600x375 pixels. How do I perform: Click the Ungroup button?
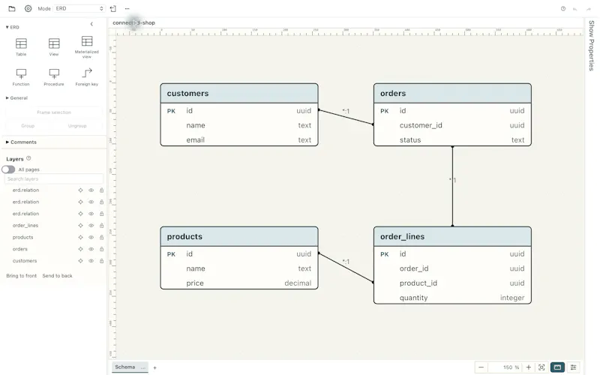(x=77, y=126)
